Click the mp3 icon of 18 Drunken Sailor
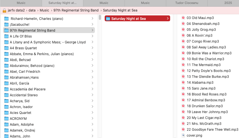The height and width of the screenshot is (138, 239). [183, 106]
